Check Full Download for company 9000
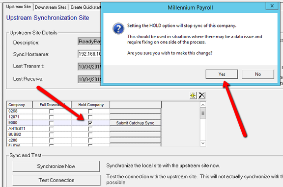 (52, 123)
